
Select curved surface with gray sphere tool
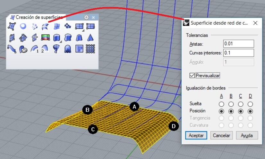(x=23, y=49)
